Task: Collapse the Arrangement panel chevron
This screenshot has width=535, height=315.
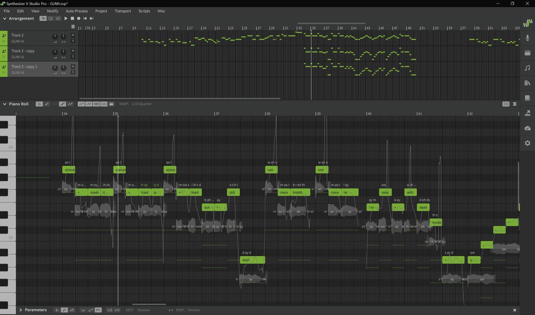Action: pos(4,18)
